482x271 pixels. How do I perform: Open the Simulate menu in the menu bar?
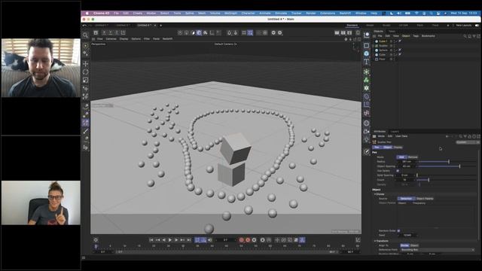click(281, 14)
